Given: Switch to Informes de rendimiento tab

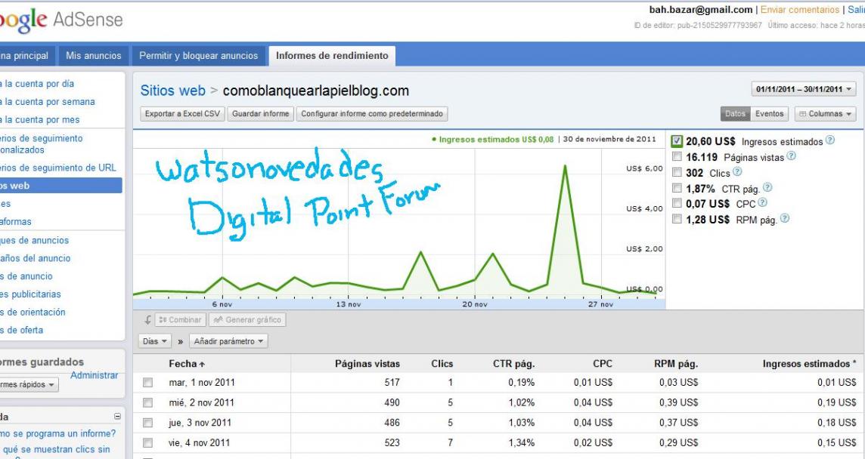Looking at the screenshot, I should click(332, 56).
